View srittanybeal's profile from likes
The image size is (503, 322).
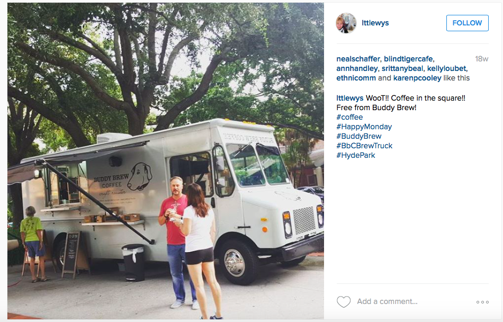click(402, 69)
